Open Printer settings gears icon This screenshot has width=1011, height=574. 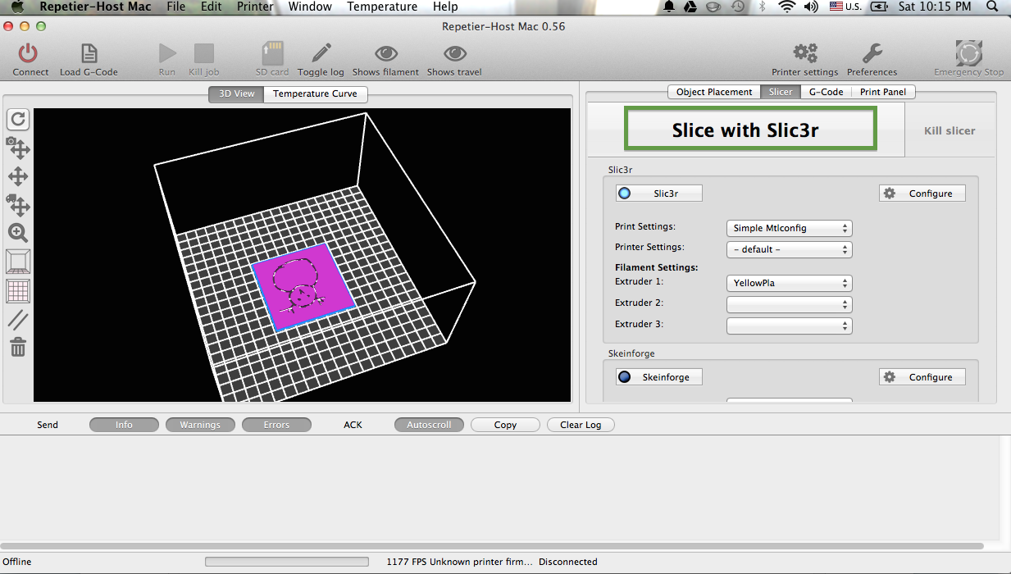(x=805, y=54)
